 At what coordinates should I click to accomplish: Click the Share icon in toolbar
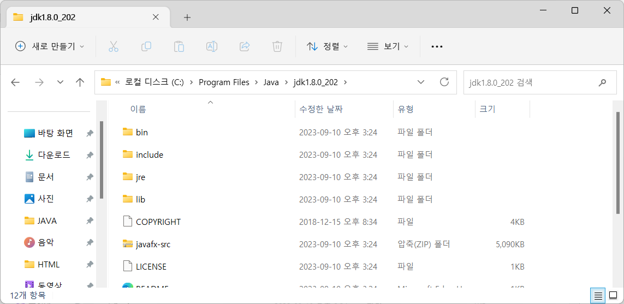coord(245,46)
